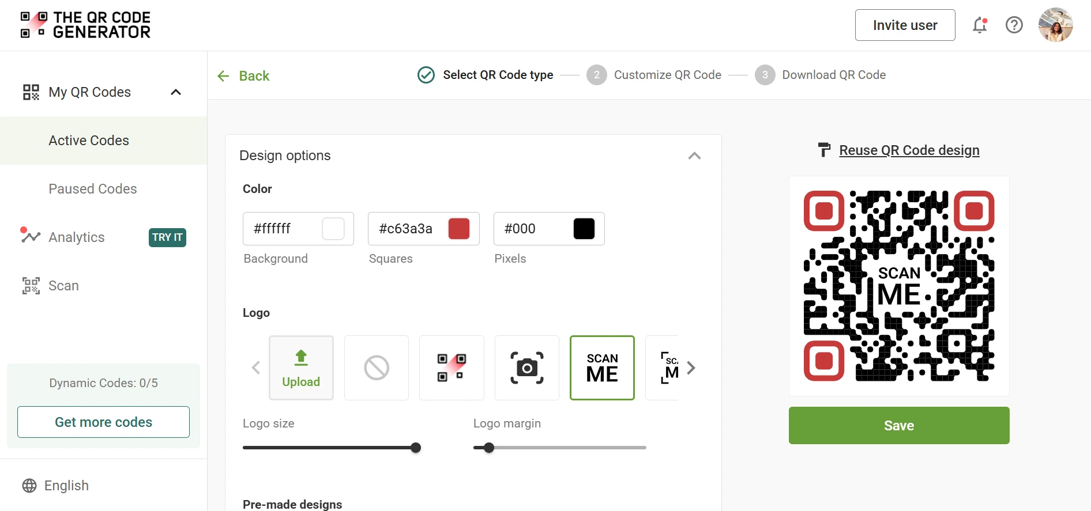Viewport: 1091px width, 511px height.
Task: Select the camera scan logo option
Action: [x=526, y=368]
